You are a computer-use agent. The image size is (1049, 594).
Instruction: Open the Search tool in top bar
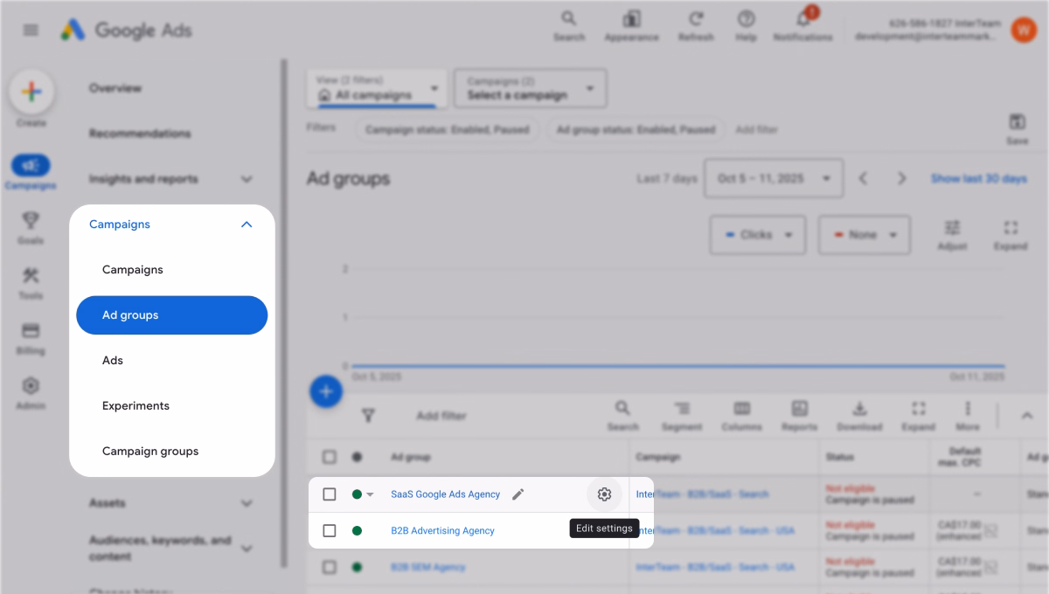pos(569,25)
